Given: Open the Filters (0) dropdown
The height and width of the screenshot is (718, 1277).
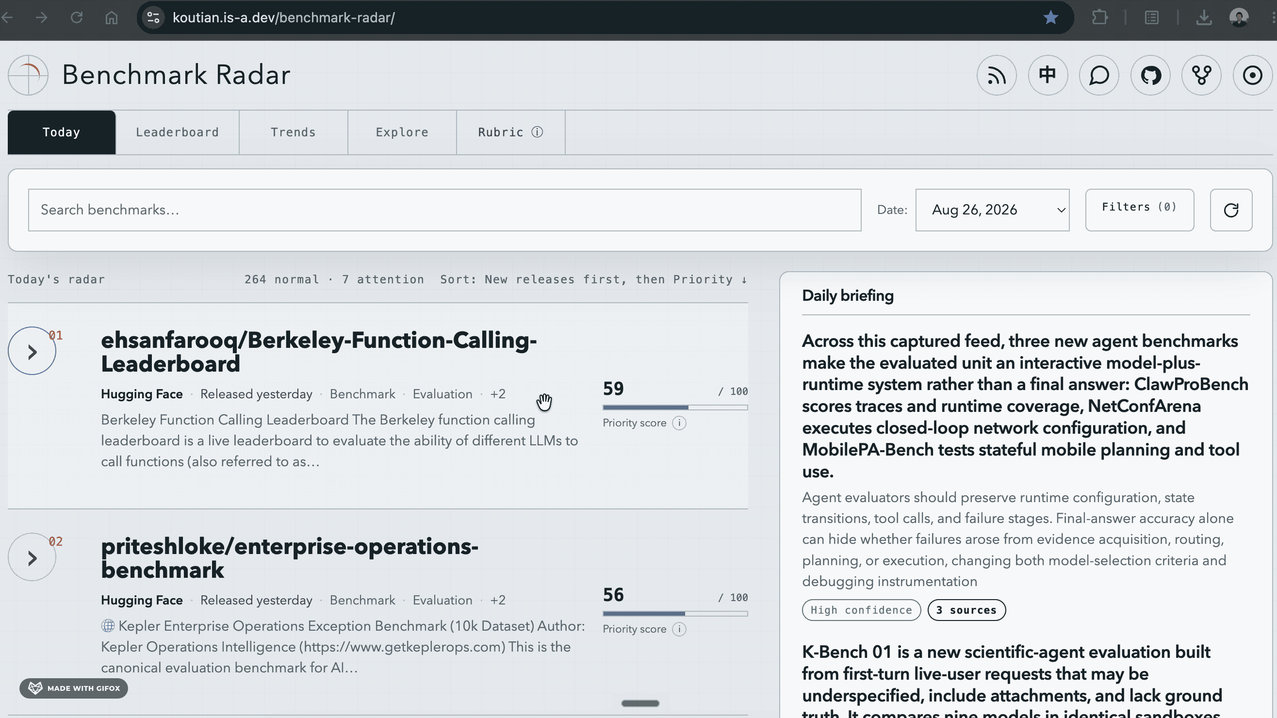Looking at the screenshot, I should [1139, 210].
